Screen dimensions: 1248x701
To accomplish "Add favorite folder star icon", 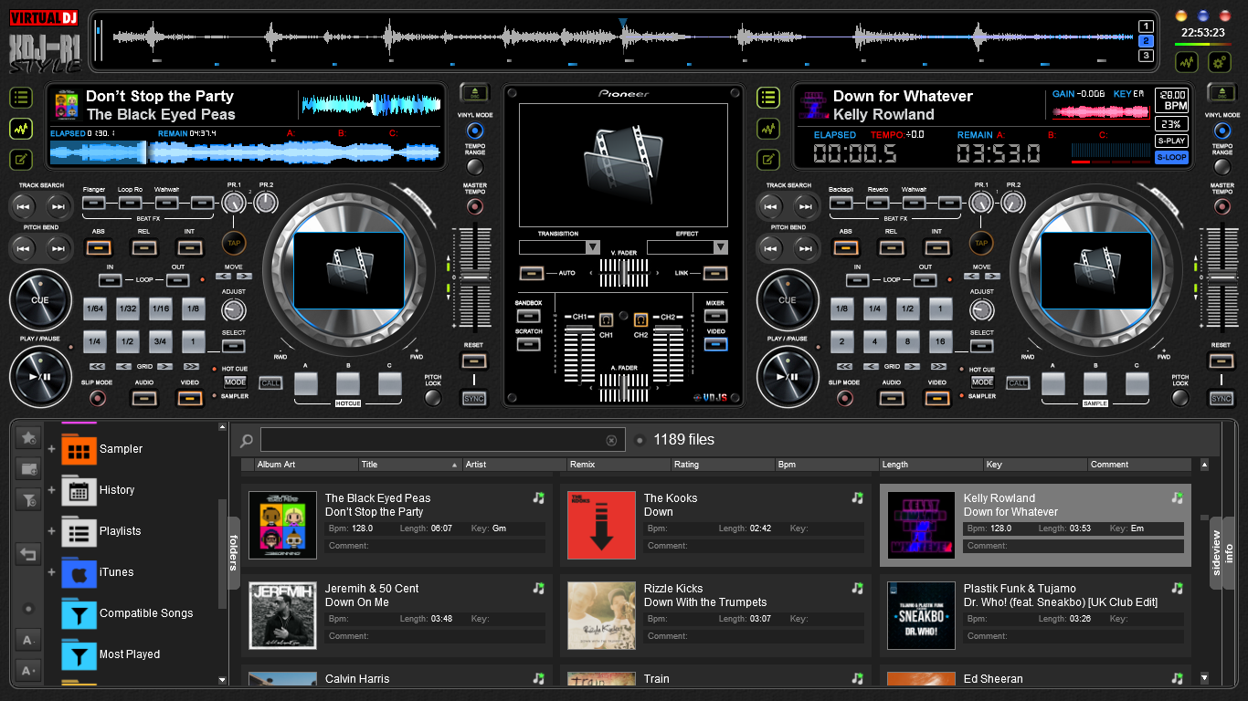I will click(x=28, y=438).
